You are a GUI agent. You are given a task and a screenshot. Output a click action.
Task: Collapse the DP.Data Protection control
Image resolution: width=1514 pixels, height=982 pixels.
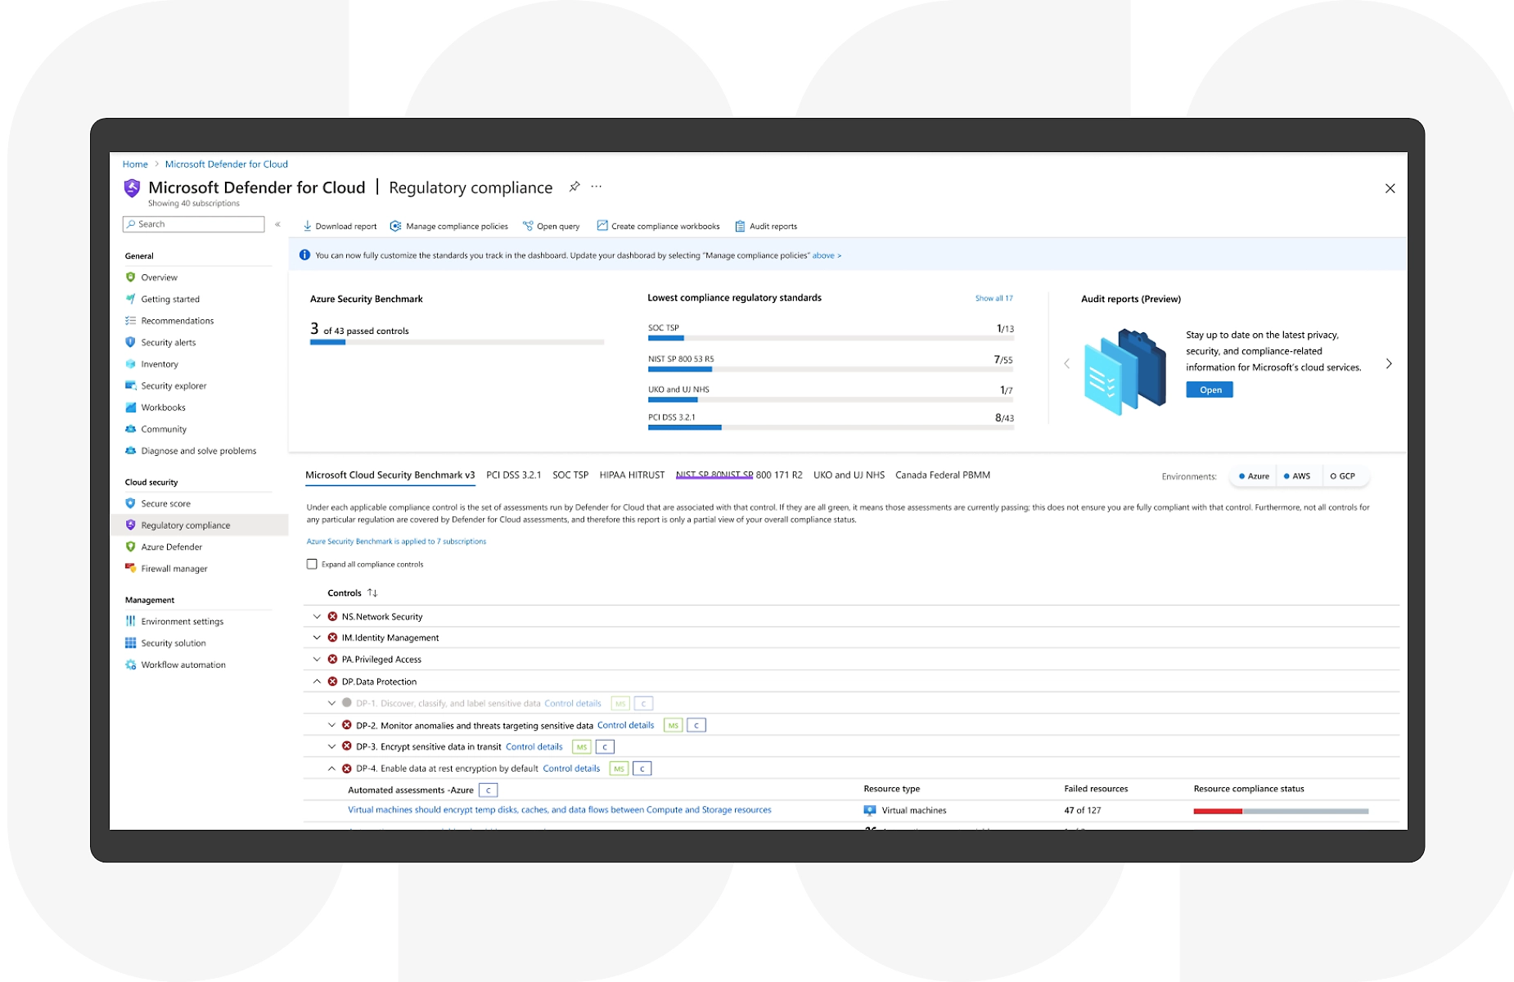coord(317,681)
